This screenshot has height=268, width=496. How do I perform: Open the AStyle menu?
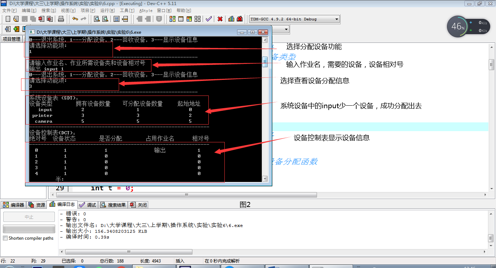[x=146, y=11]
